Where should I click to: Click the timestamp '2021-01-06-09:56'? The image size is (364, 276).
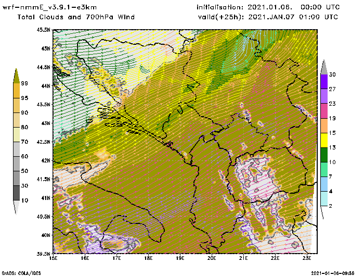333,273
